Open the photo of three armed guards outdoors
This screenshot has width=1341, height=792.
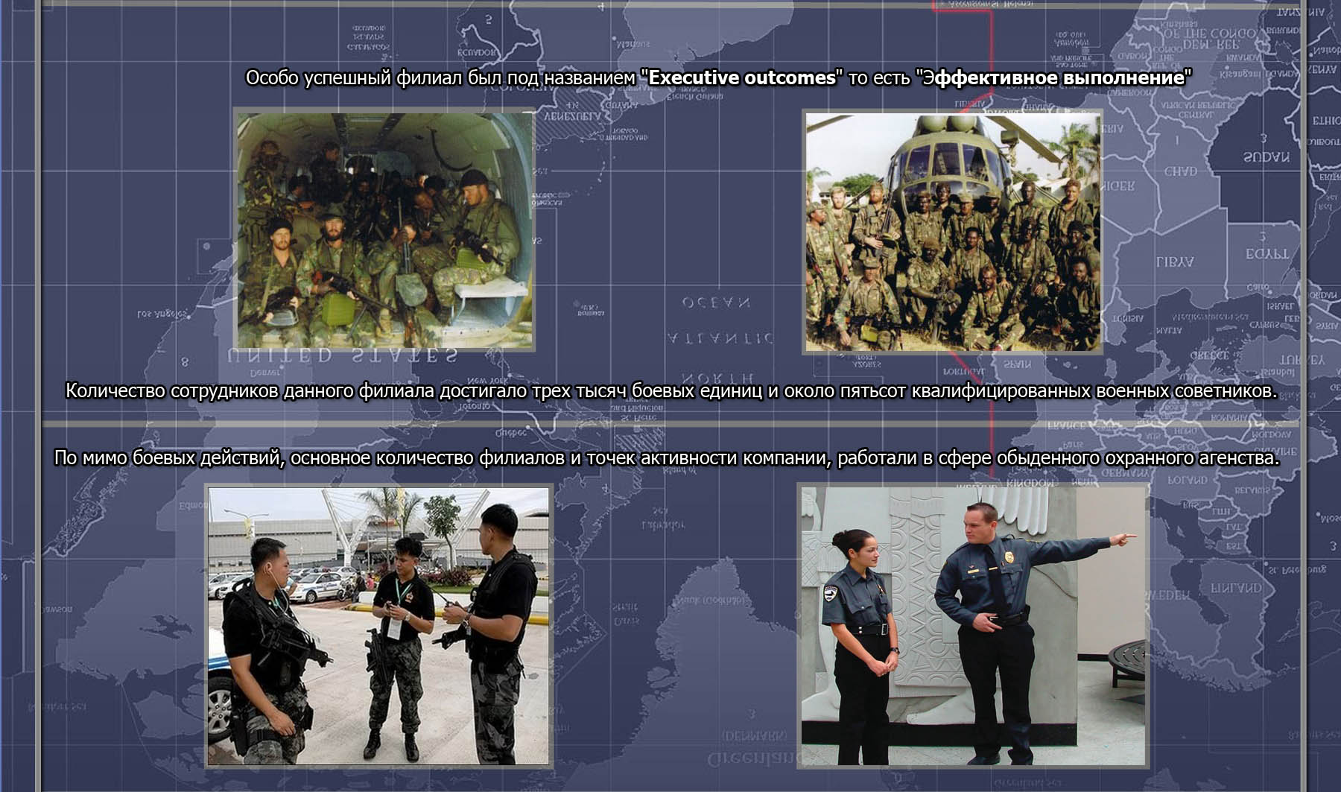pos(378,626)
